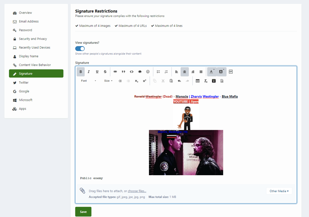Align text left
Image resolution: width=309 pixels, height=217 pixels.
click(x=177, y=72)
